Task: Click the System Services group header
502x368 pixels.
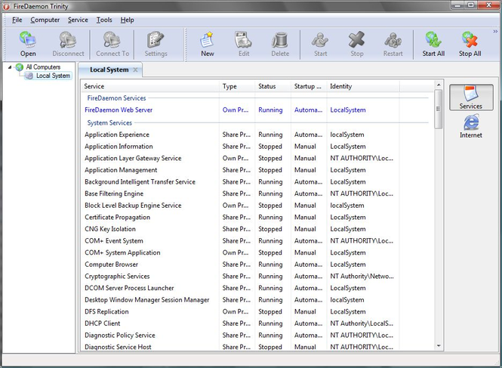Action: [x=109, y=122]
